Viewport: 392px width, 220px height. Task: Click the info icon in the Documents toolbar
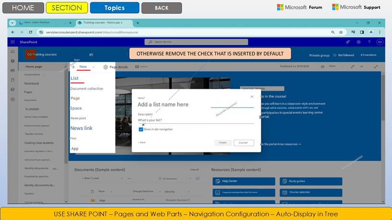coord(197,178)
